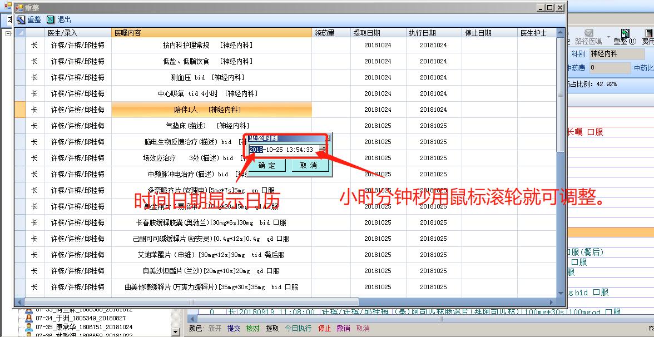Open the 费用 calculator icon in background toolbar
The height and width of the screenshot is (337, 654).
click(648, 33)
